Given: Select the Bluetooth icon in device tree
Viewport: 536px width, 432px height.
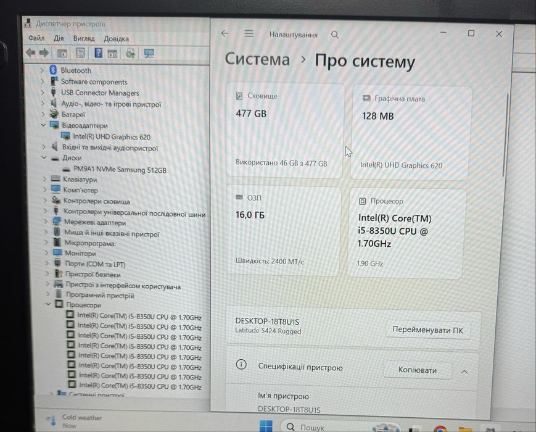Looking at the screenshot, I should [53, 70].
